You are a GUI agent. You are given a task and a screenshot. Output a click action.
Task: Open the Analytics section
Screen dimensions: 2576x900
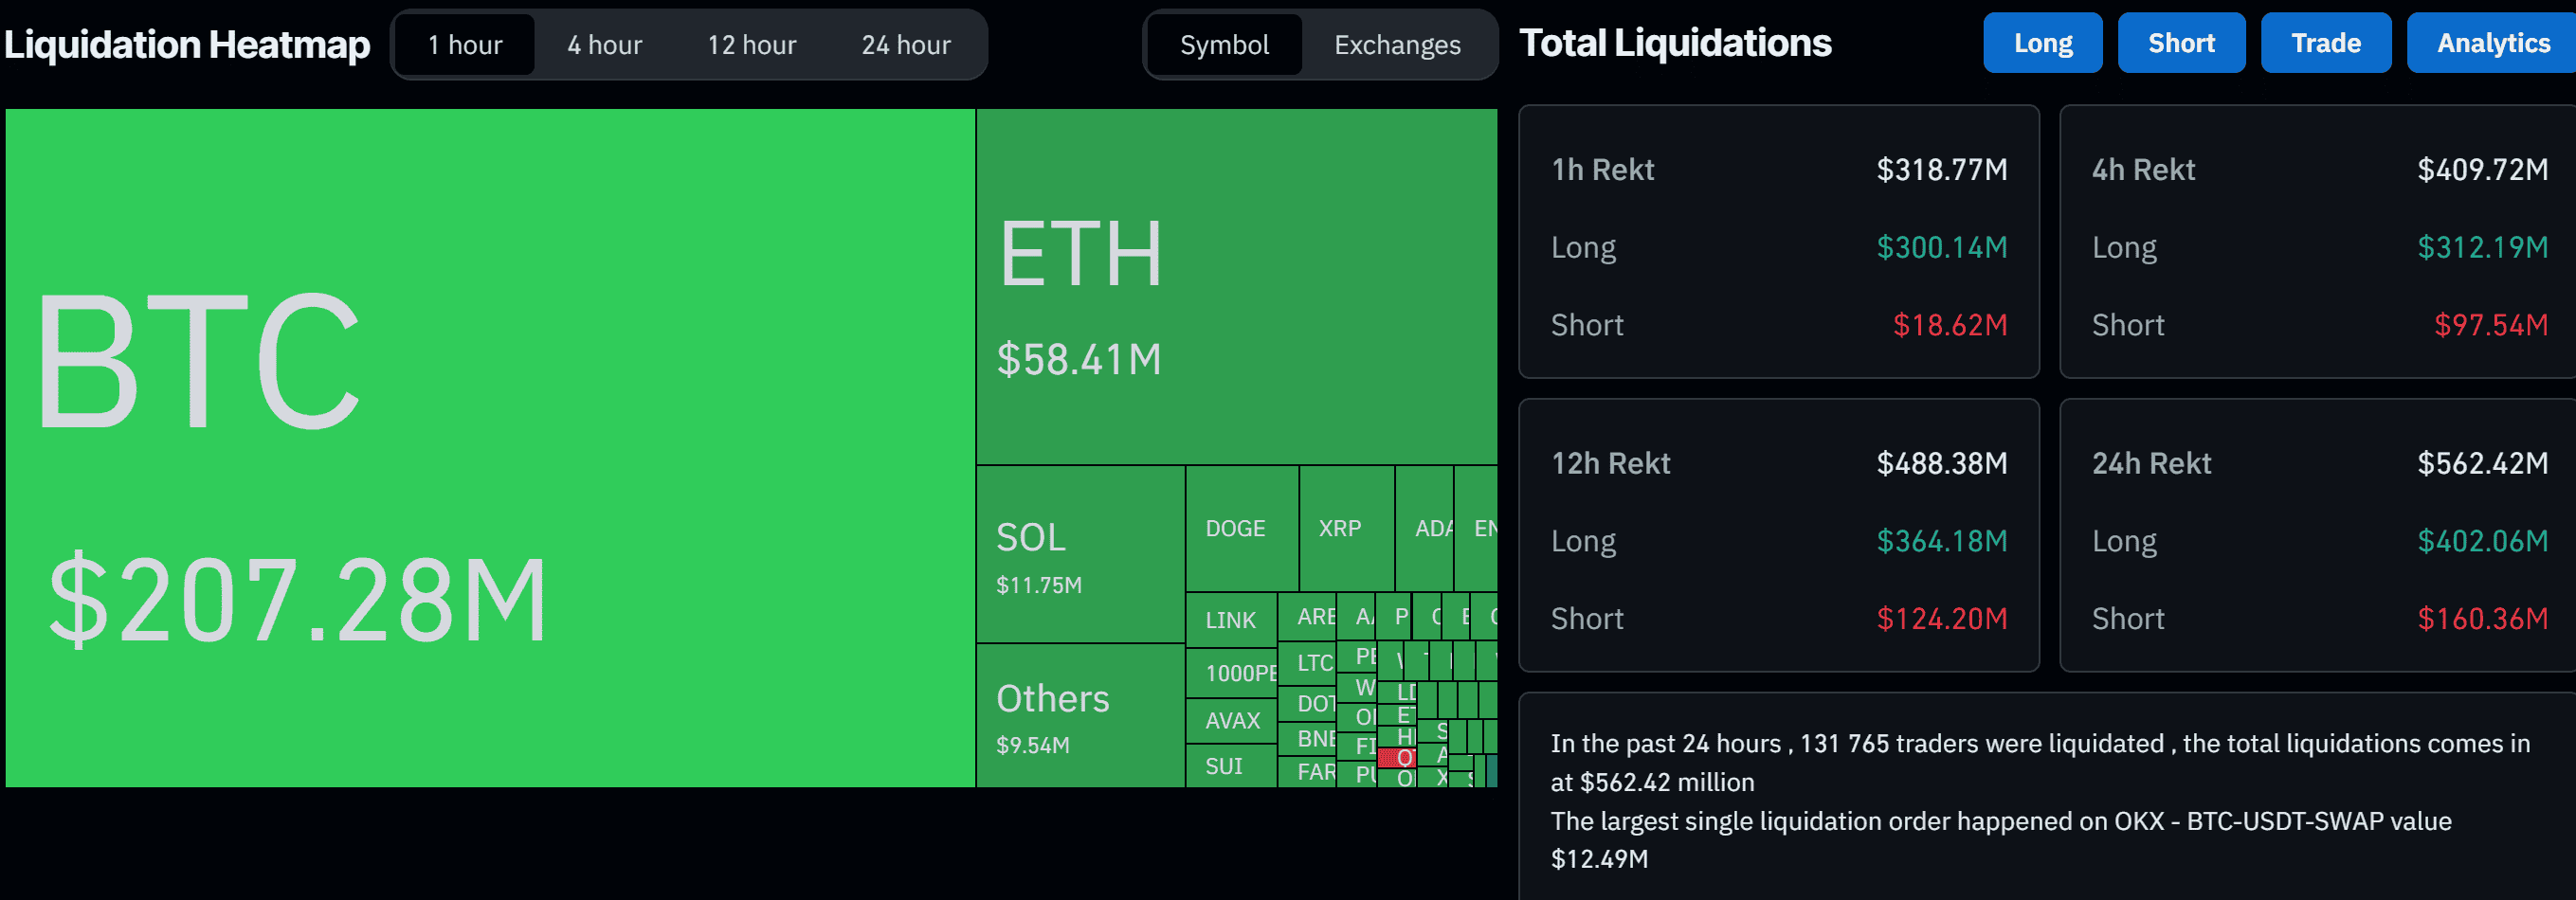point(2489,43)
